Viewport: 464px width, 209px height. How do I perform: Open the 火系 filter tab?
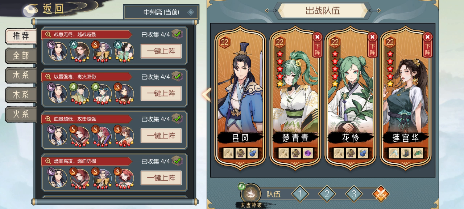(x=21, y=114)
